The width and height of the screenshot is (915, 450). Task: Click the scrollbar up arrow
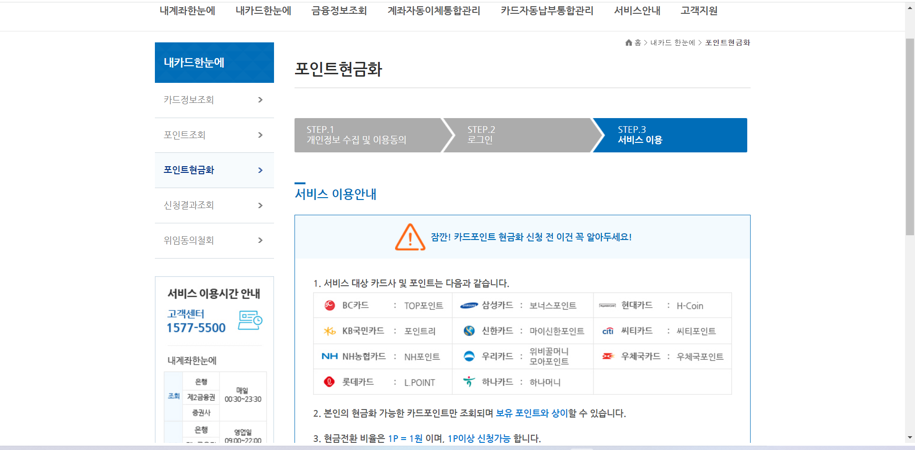coord(910,8)
